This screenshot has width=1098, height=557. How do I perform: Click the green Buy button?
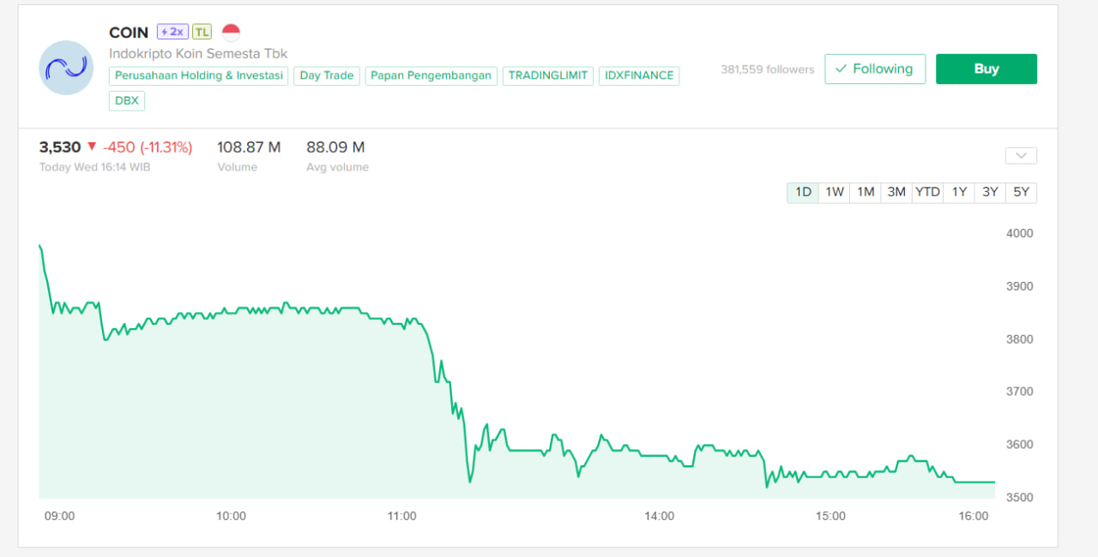(986, 69)
